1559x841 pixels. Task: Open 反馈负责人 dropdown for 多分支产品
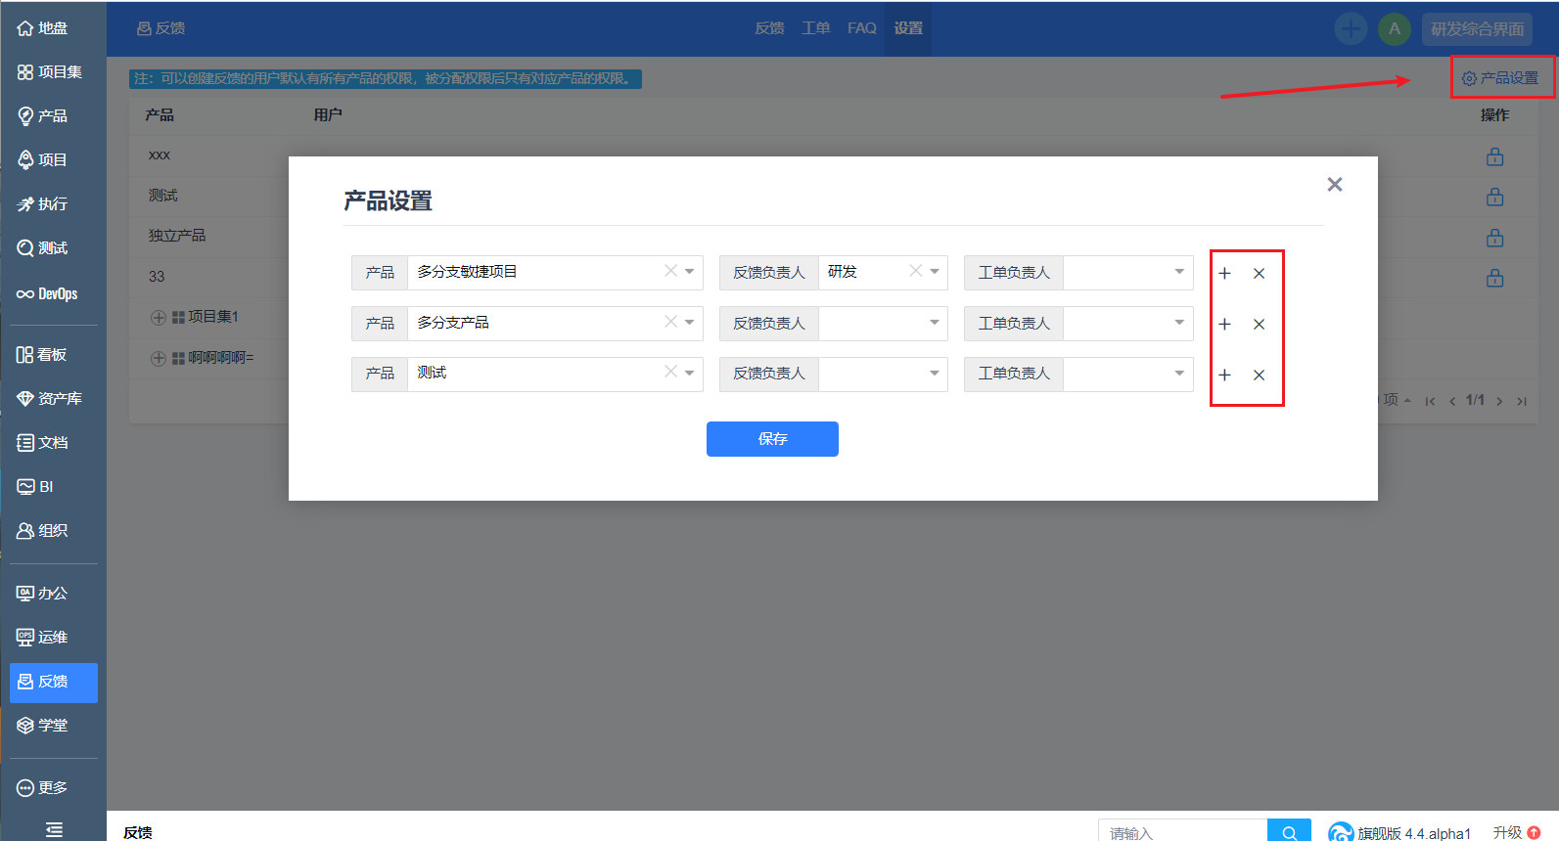coord(883,323)
